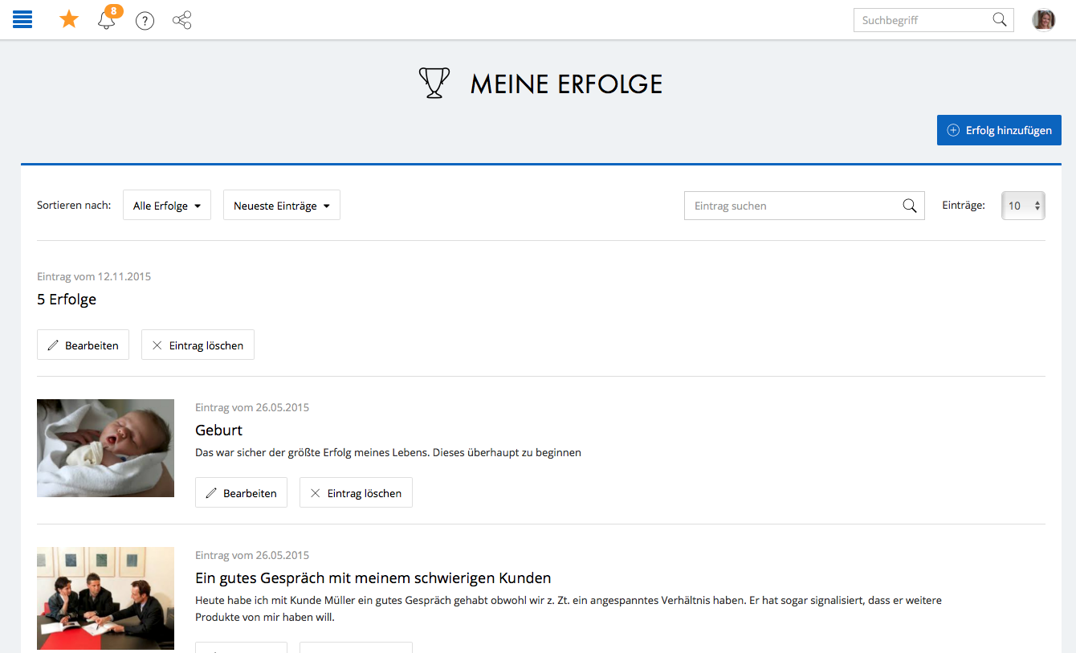Click date above Ein gutes Gespräch title

pyautogui.click(x=252, y=555)
